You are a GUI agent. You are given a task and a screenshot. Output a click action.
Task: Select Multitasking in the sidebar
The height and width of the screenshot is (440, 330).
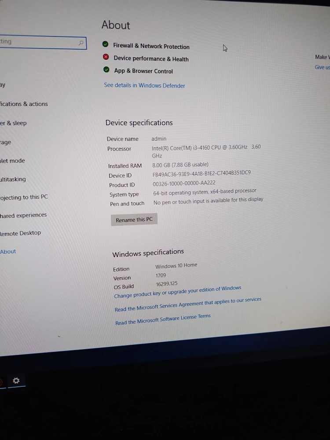pos(13,179)
